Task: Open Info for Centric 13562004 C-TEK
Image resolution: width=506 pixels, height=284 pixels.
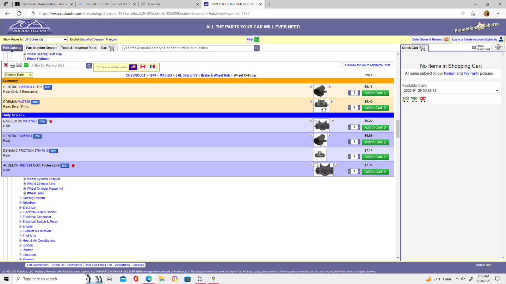Action: tap(48, 87)
